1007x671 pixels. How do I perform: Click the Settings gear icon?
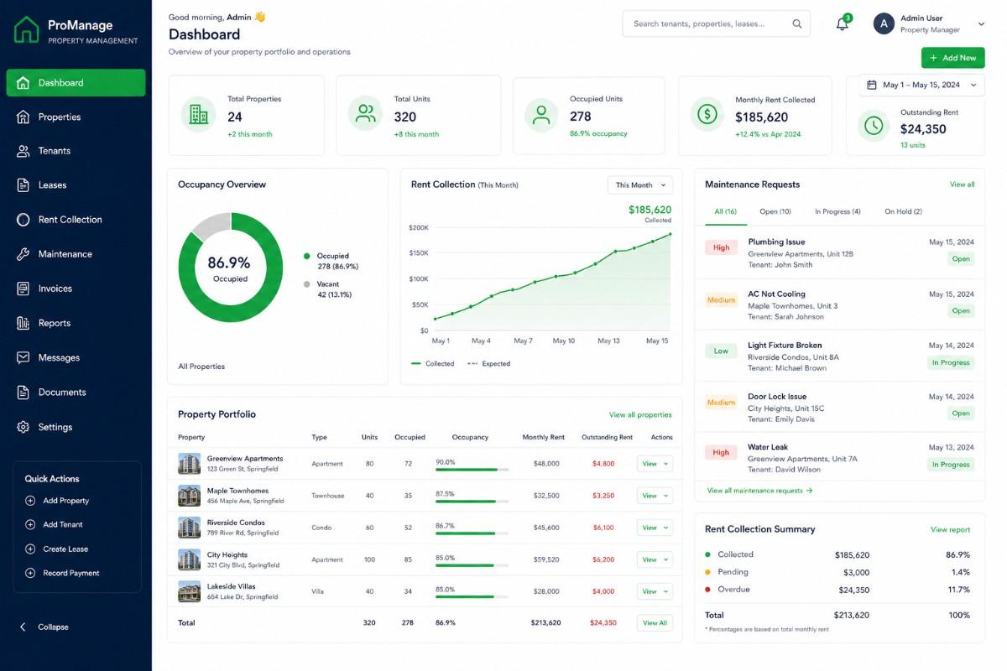(x=23, y=427)
